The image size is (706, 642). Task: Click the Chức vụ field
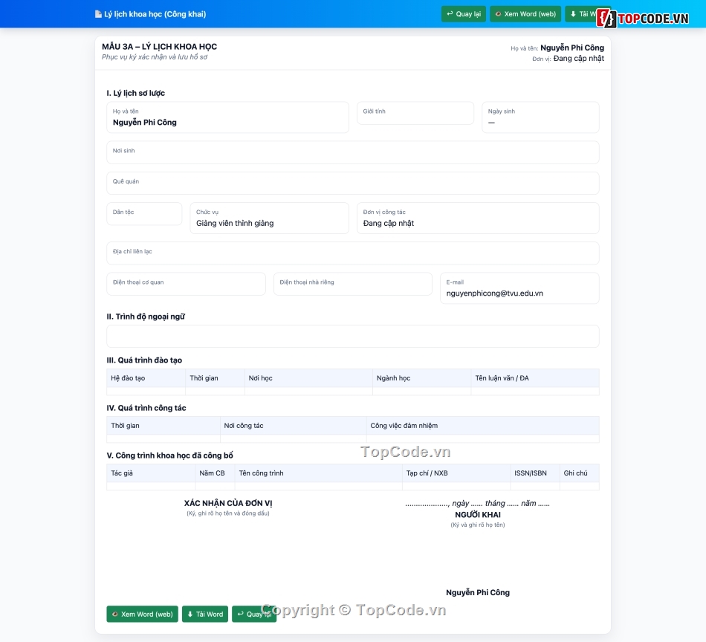click(x=269, y=218)
